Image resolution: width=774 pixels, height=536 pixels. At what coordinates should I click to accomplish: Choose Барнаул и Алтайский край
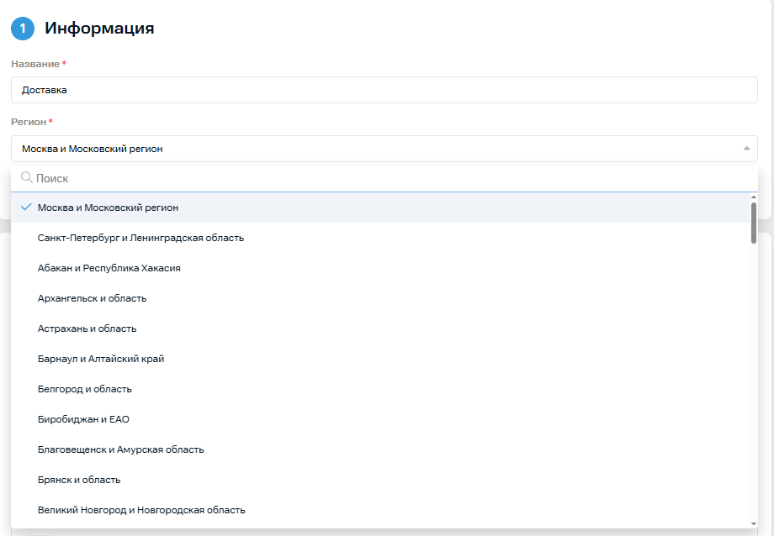tap(101, 359)
